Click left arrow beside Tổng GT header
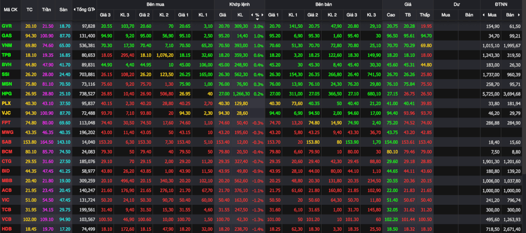This screenshot has width=526, height=233. tap(74, 10)
